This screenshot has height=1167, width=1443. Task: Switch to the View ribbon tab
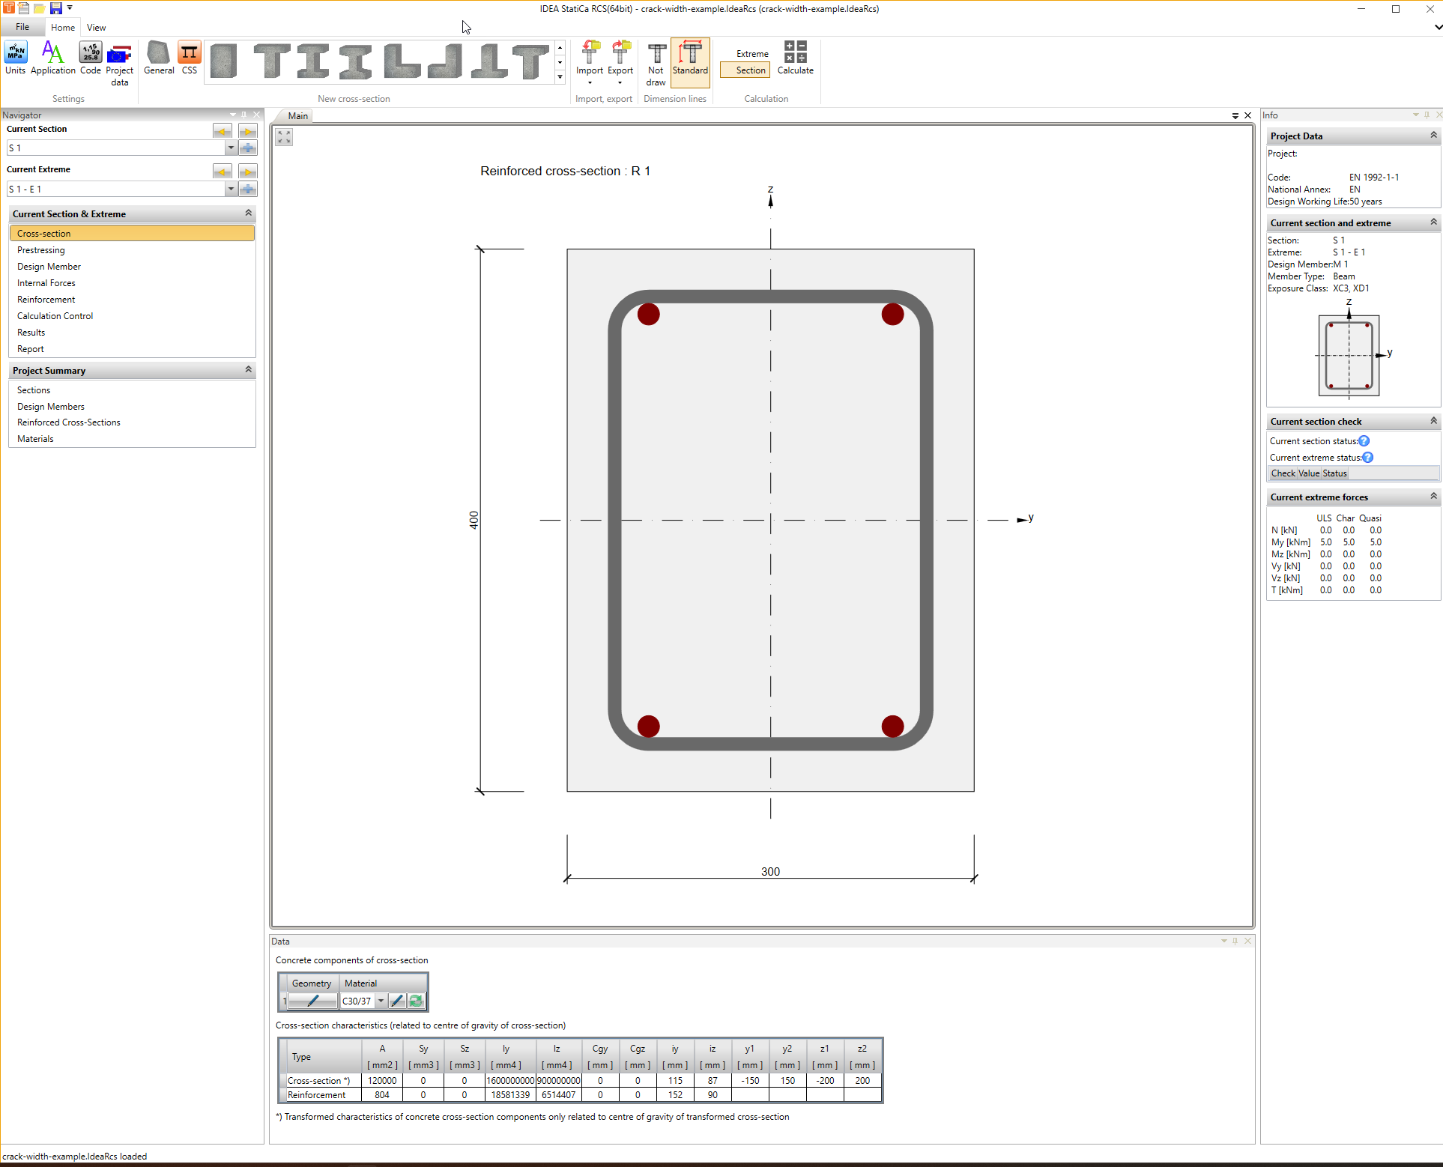pos(96,27)
